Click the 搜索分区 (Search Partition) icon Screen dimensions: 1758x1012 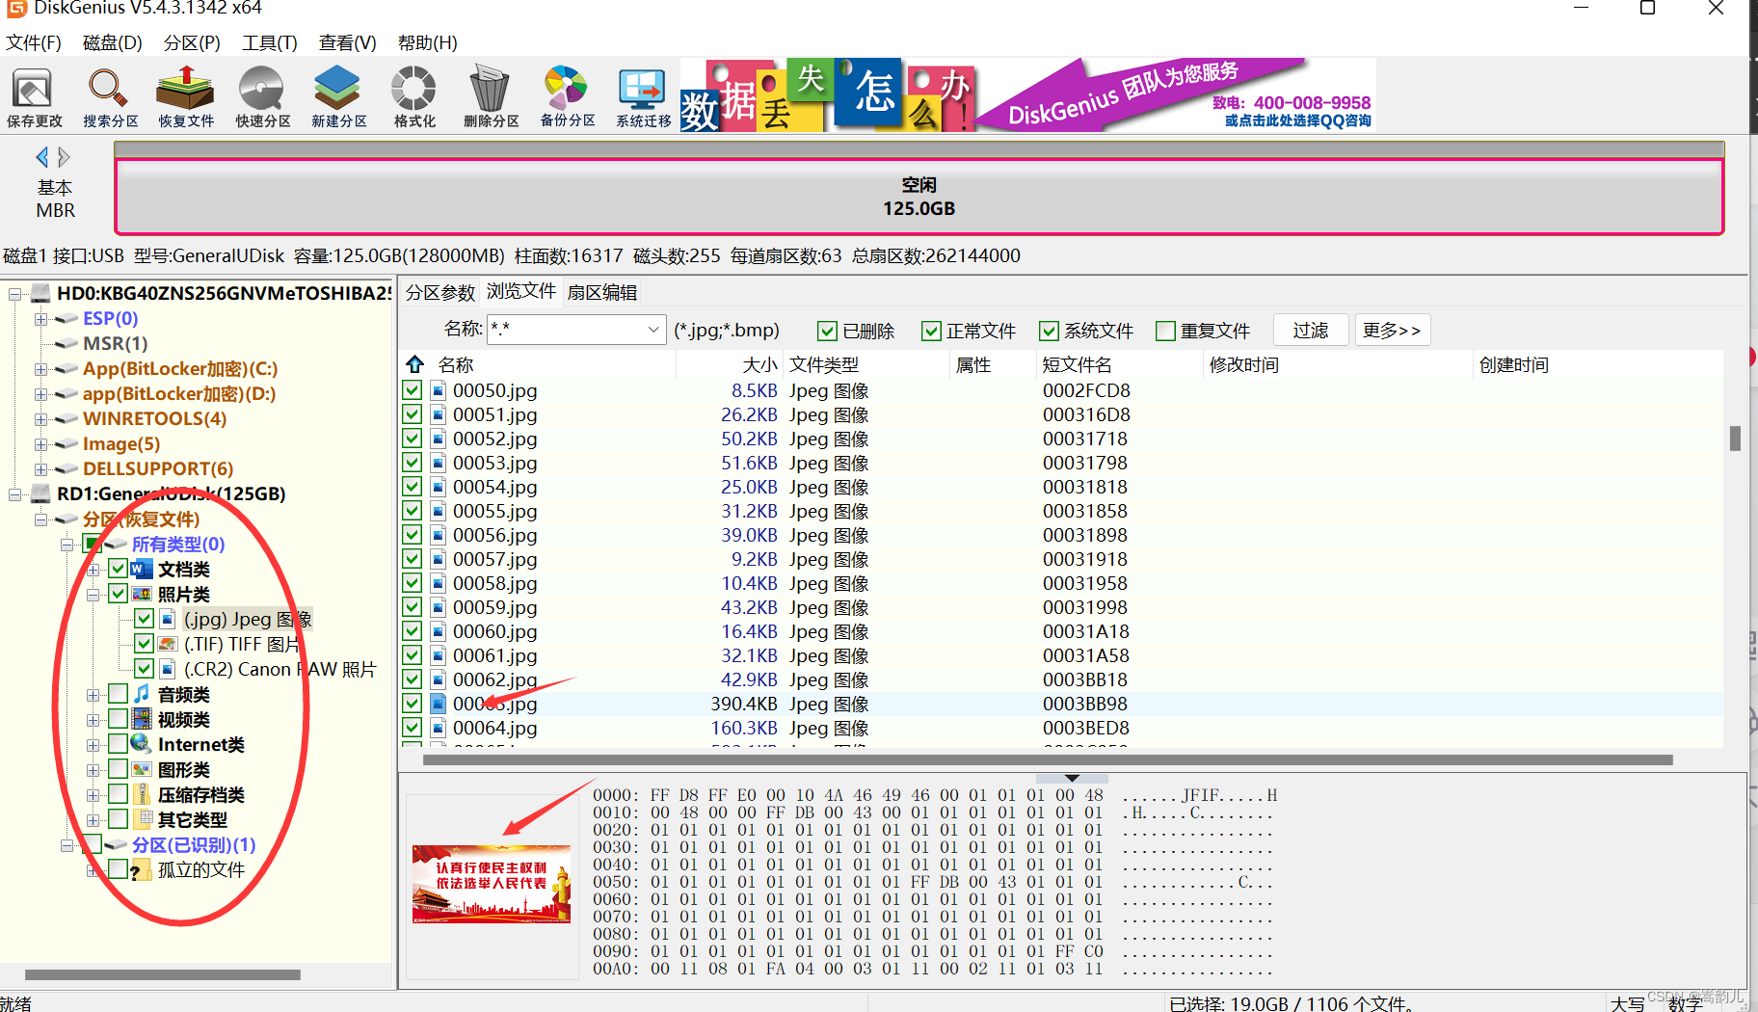(x=109, y=94)
